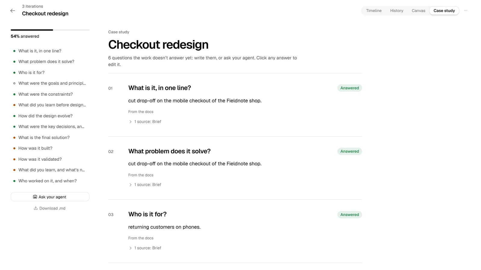Jump to How was it validated? in sidebar

tap(40, 159)
